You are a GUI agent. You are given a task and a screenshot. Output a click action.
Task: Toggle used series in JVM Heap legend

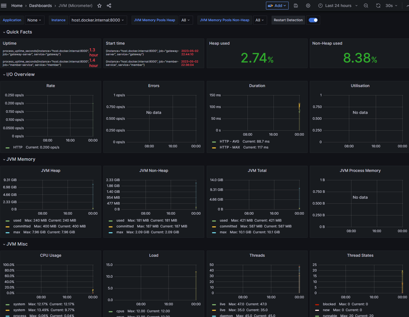[x=17, y=220]
